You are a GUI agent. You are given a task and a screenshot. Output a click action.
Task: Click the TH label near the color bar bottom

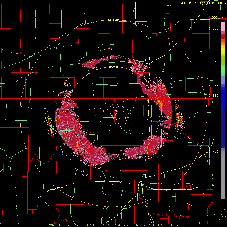(x=217, y=196)
